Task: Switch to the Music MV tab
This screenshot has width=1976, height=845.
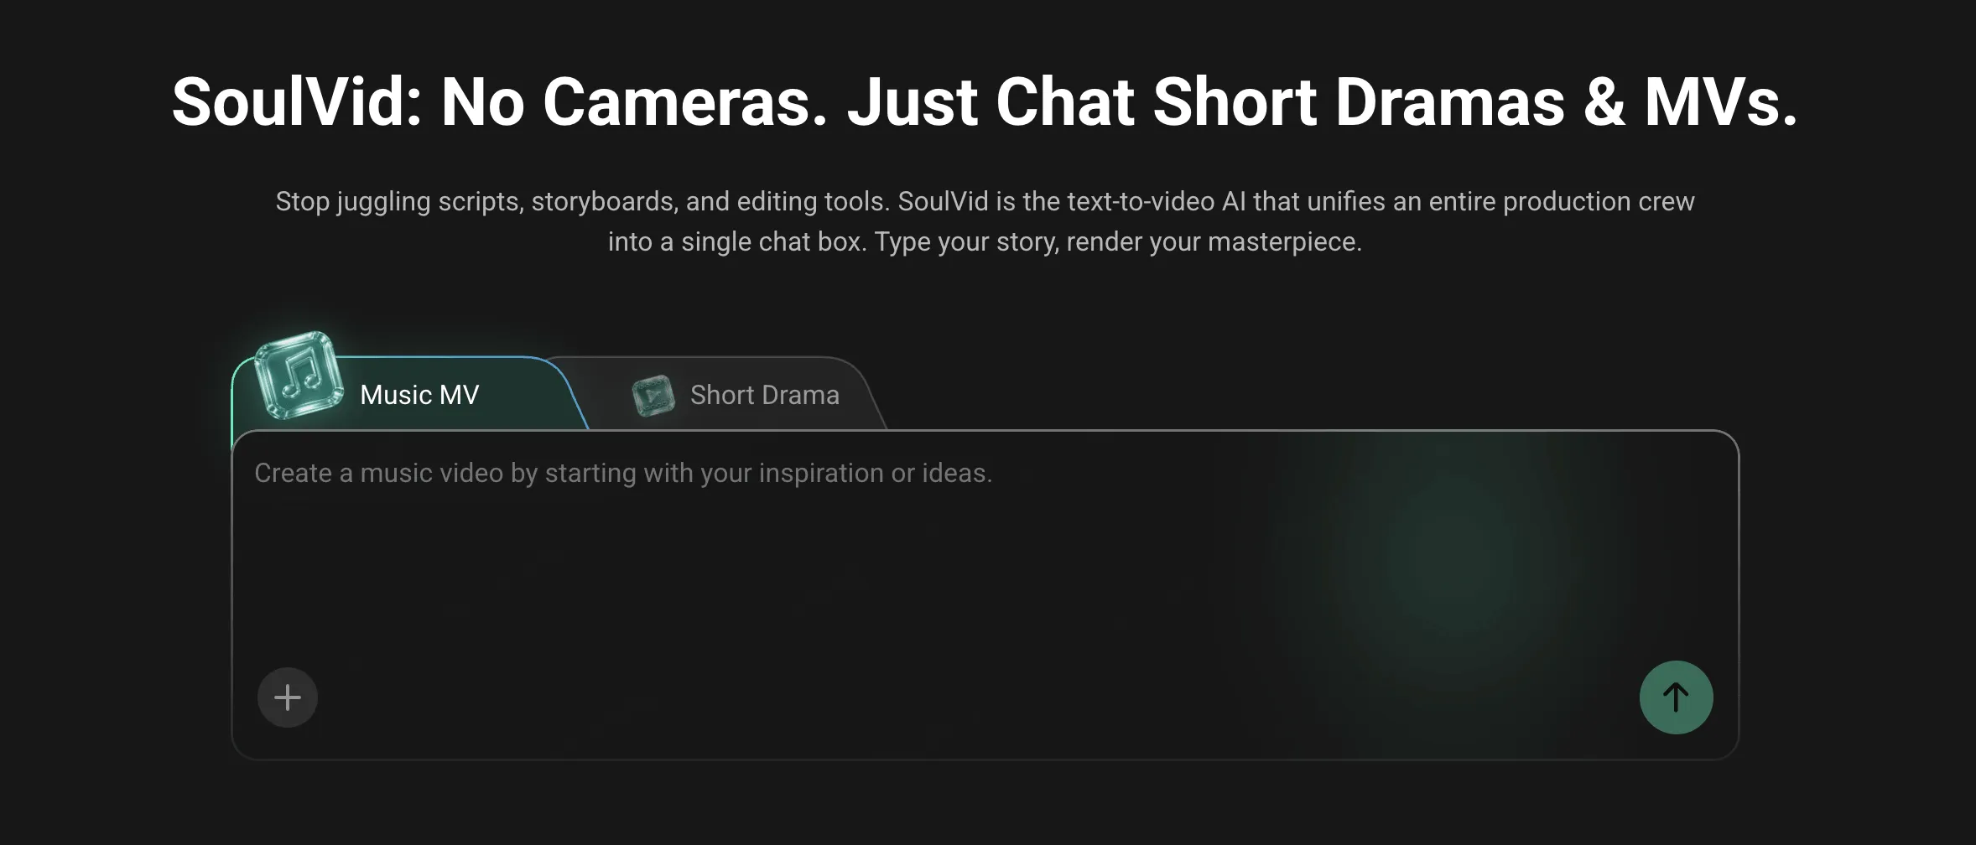Action: (x=409, y=393)
